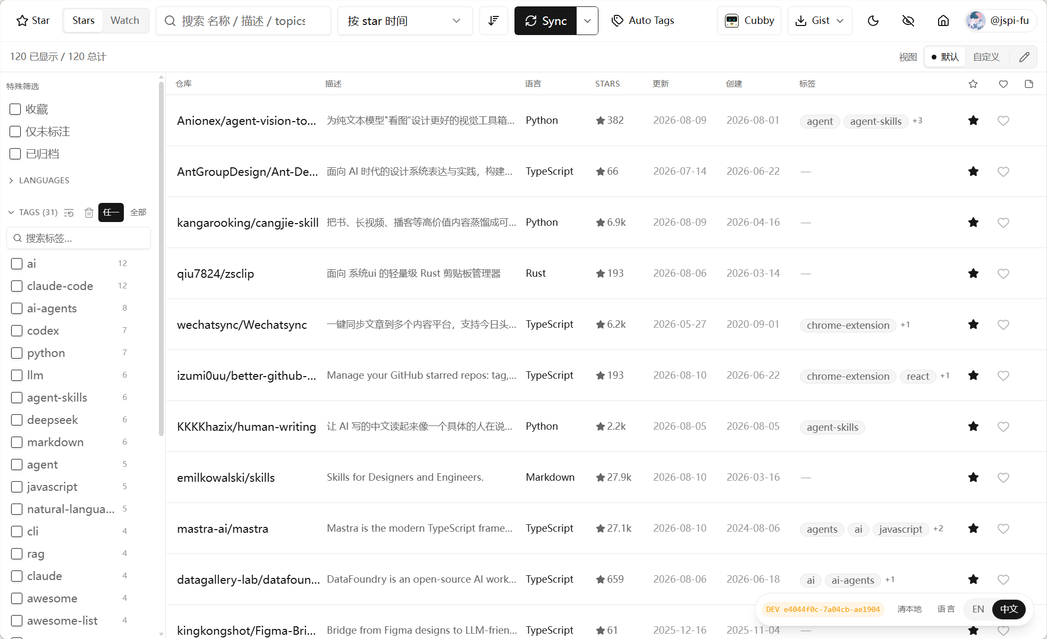Select the 全部 tag match mode

click(138, 212)
